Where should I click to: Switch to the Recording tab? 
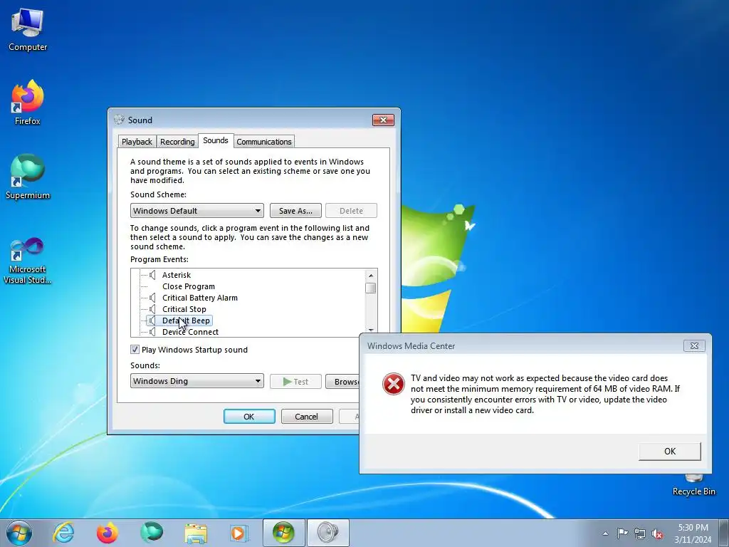[x=177, y=142]
